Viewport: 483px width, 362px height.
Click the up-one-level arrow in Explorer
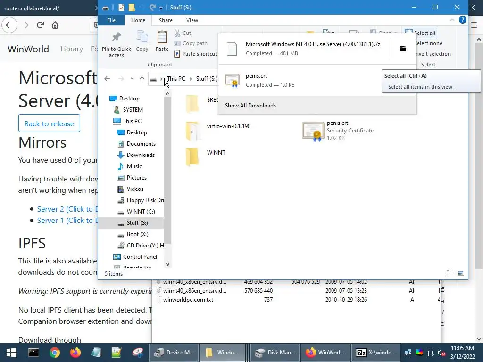click(142, 79)
